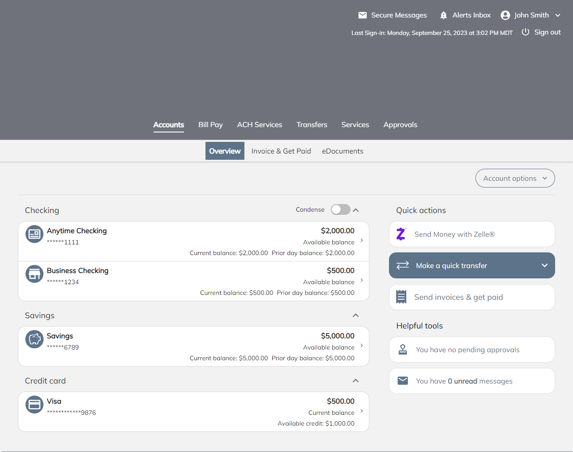Switch to the eDocuments tab
573x452 pixels.
(342, 151)
